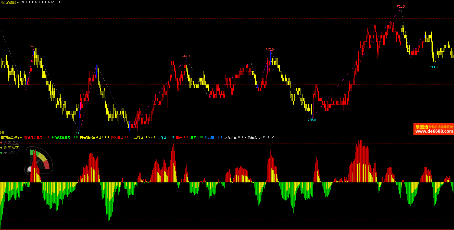This screenshot has width=454, height=230.
Task: Click the 股道边 logo banner
Action: pyautogui.click(x=434, y=129)
